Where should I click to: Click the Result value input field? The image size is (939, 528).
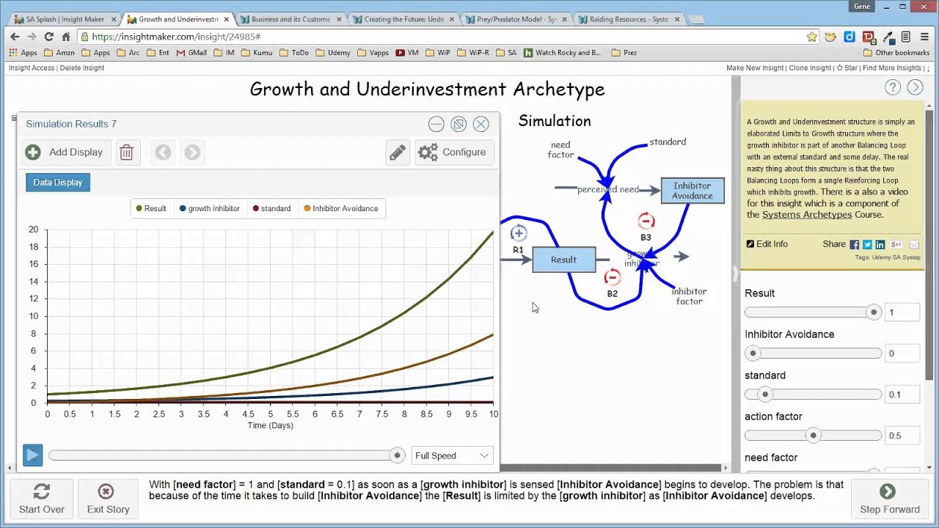[902, 312]
